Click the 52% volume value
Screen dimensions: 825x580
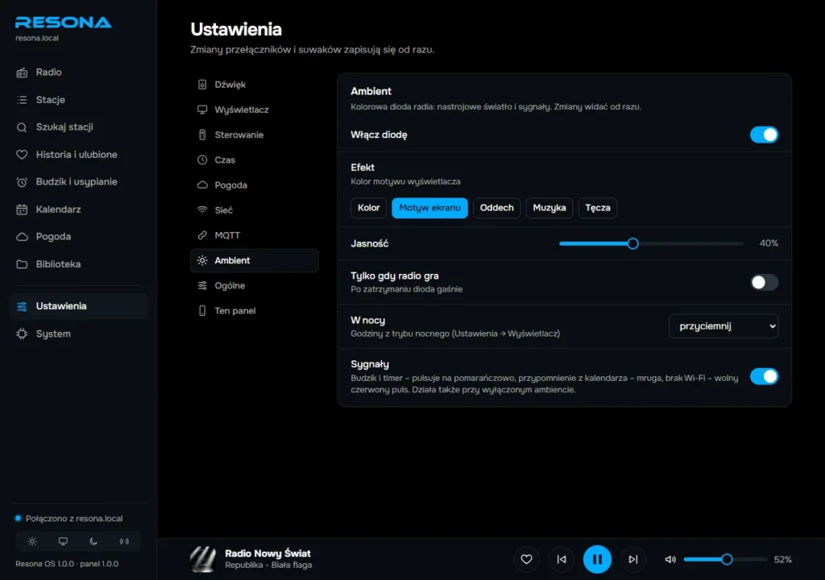(783, 560)
